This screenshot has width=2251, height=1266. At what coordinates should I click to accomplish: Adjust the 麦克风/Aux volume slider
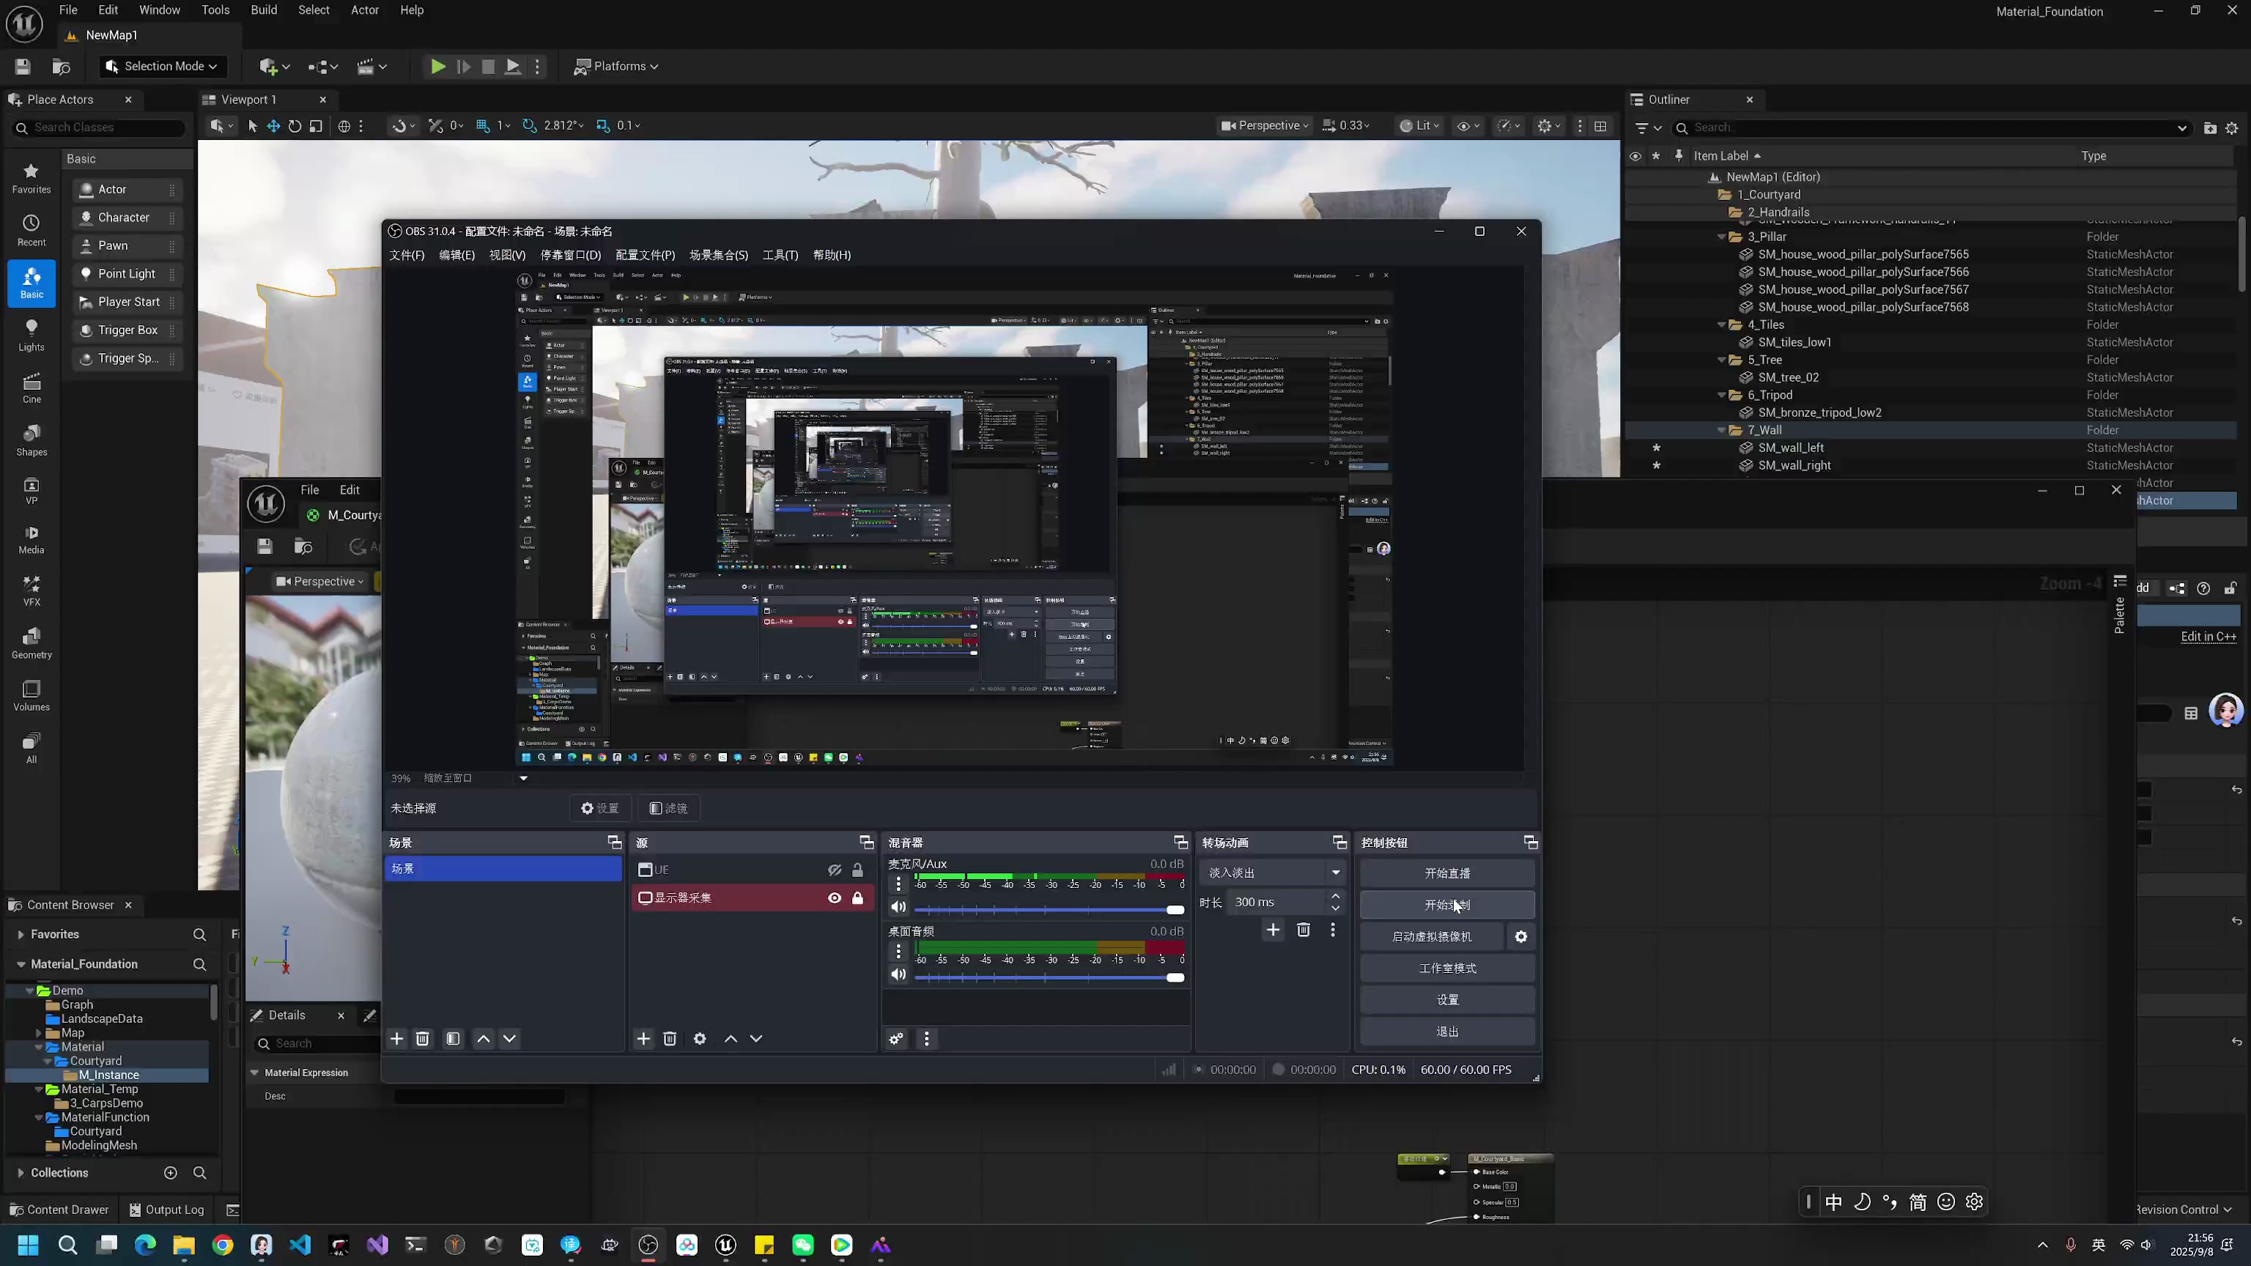[x=1049, y=909]
